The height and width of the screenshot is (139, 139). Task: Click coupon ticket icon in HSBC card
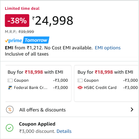pos(80,80)
